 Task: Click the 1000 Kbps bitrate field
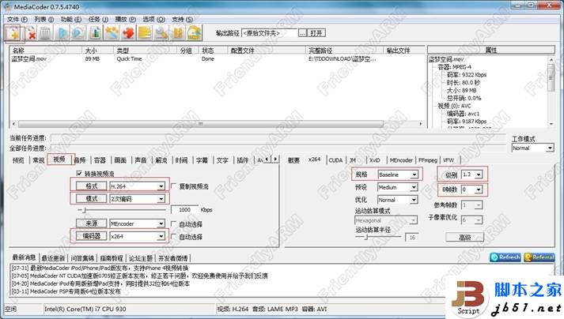pyautogui.click(x=184, y=210)
